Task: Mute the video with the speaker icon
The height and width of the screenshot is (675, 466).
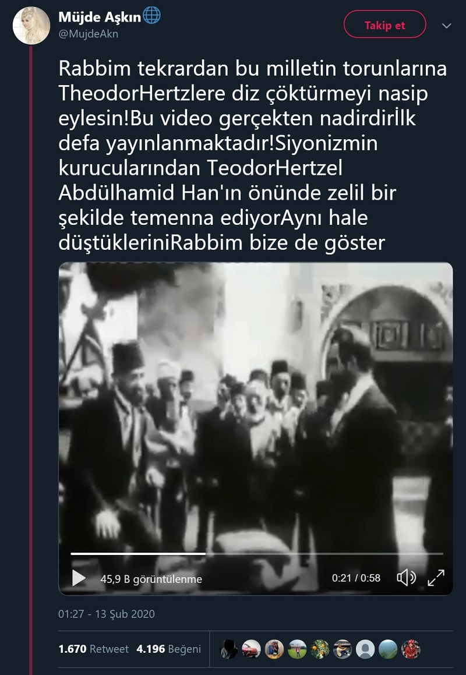Action: (x=405, y=578)
